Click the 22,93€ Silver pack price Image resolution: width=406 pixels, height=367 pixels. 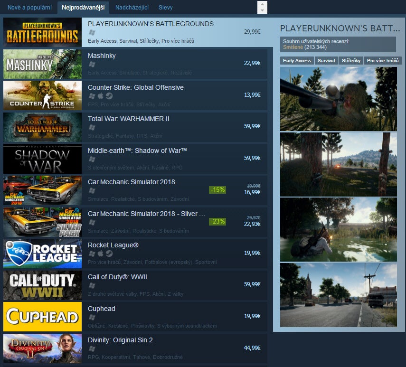point(252,224)
